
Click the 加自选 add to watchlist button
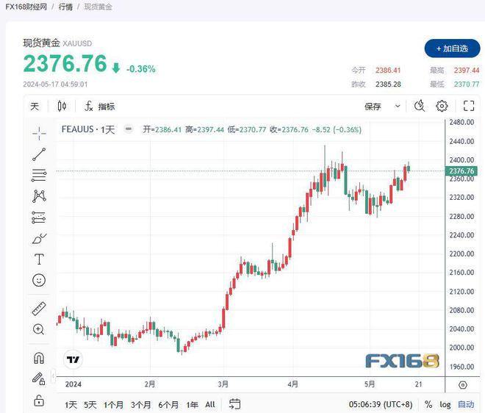[x=452, y=49]
